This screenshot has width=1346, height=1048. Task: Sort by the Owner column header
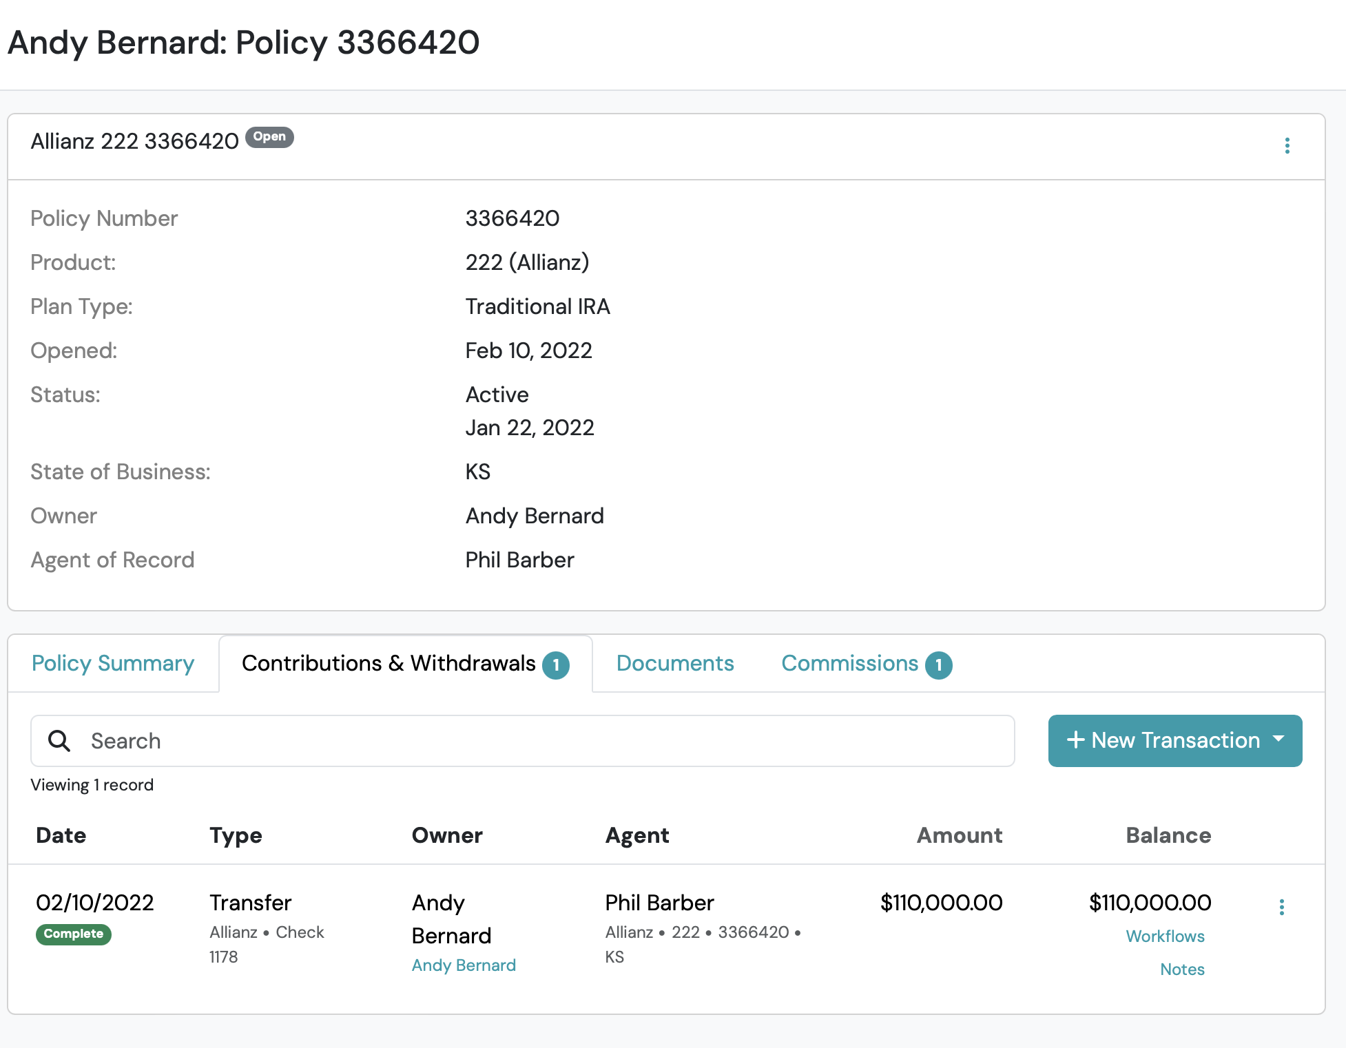tap(447, 835)
